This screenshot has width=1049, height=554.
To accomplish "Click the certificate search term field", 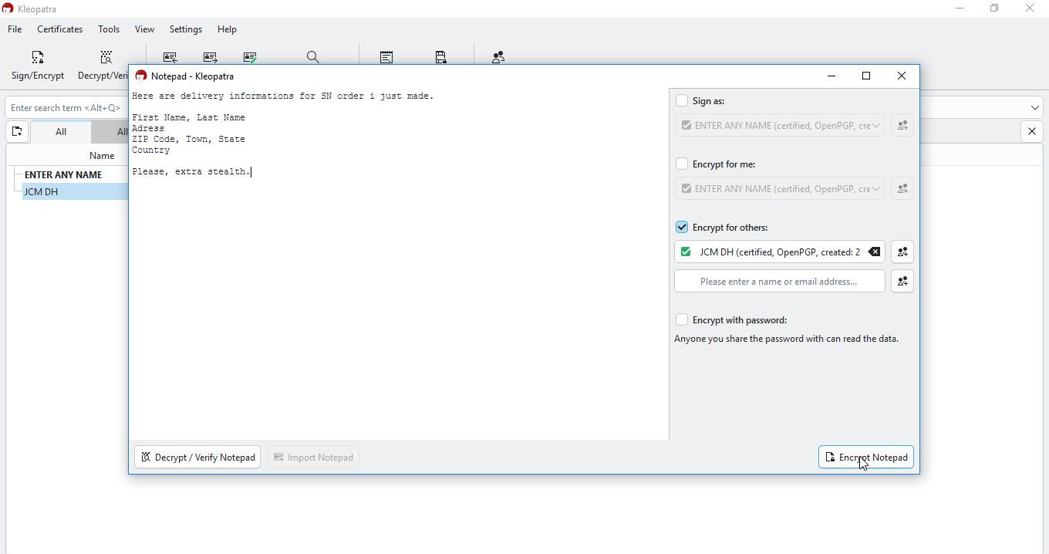I will click(66, 108).
